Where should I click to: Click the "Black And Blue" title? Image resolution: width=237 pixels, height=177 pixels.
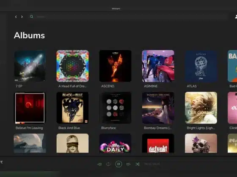[x=69, y=128]
